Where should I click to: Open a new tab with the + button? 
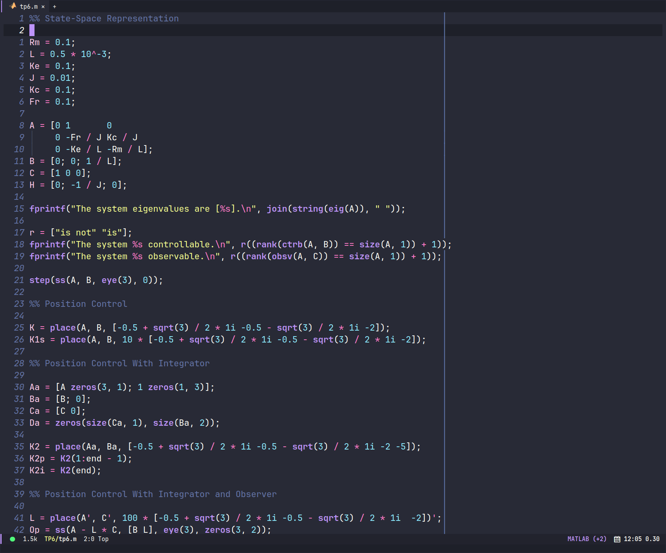[54, 6]
